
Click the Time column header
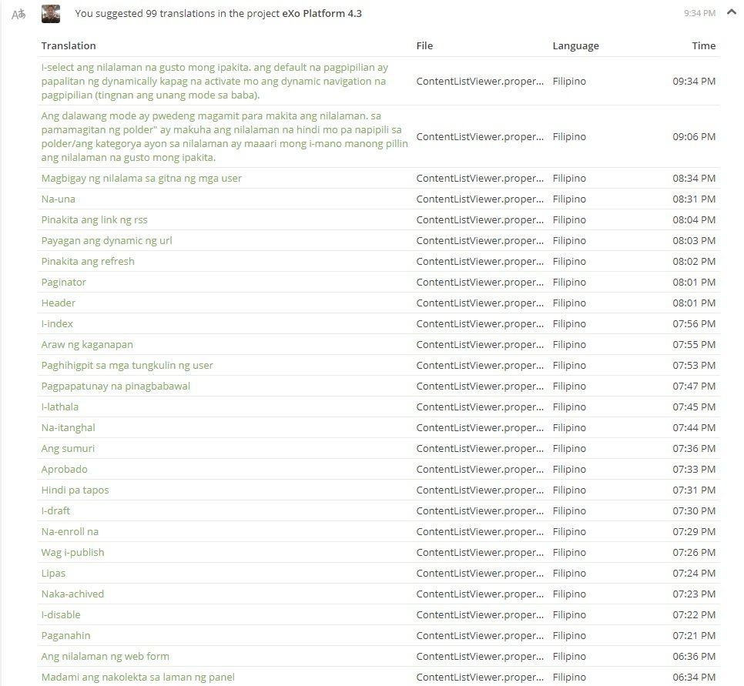pos(703,45)
